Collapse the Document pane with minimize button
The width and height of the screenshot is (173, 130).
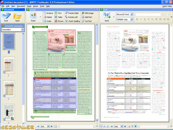point(23,10)
